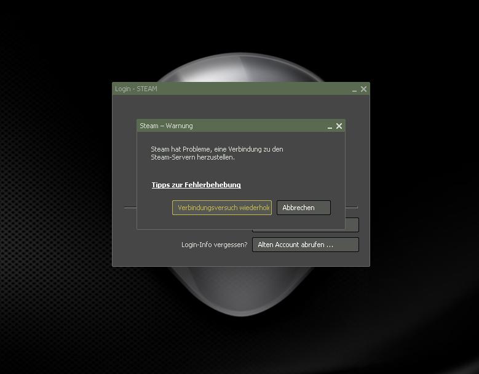Screen dimensions: 479x374
Task: Click partially hidden button above Alten Account abrufen
Action: 352,225
